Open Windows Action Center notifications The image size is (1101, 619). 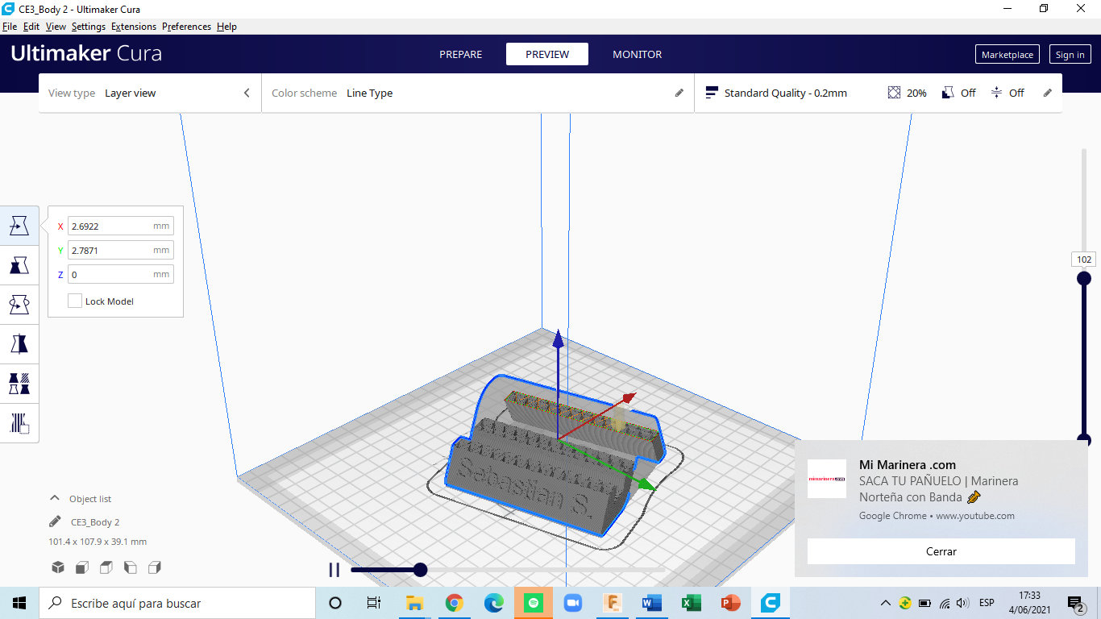[1075, 603]
